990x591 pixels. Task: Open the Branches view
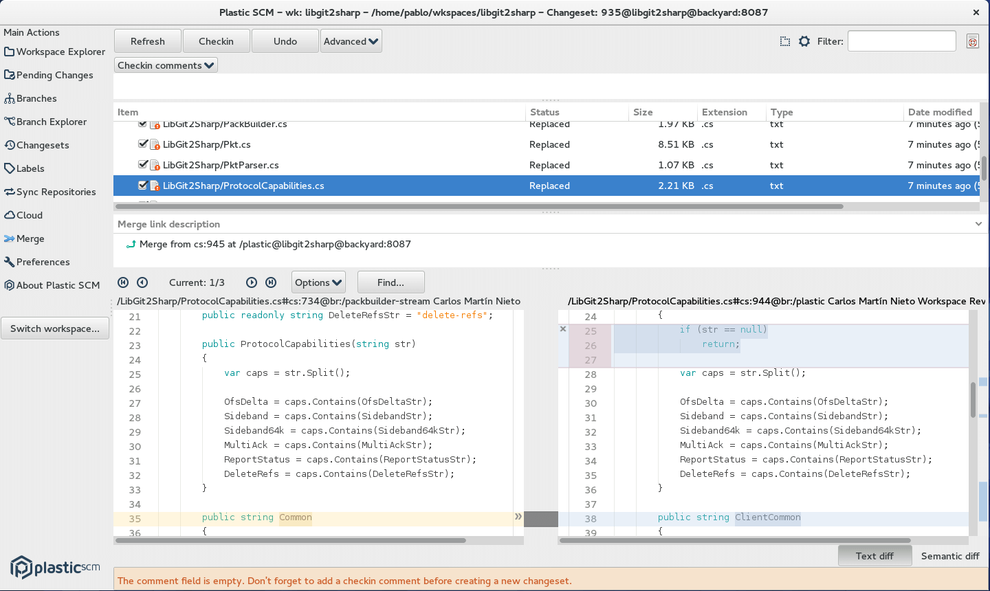click(31, 98)
